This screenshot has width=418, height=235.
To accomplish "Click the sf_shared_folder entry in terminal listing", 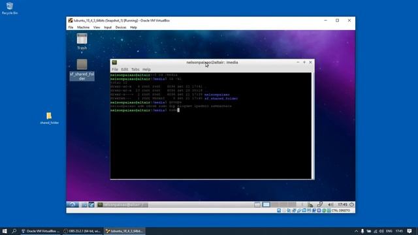I will [221, 99].
